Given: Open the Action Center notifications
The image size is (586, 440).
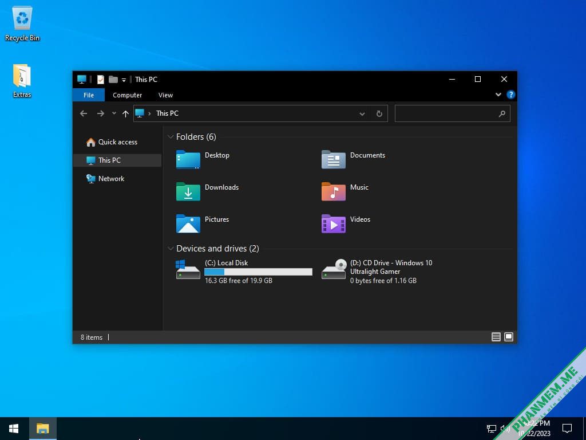Looking at the screenshot, I should click(567, 429).
